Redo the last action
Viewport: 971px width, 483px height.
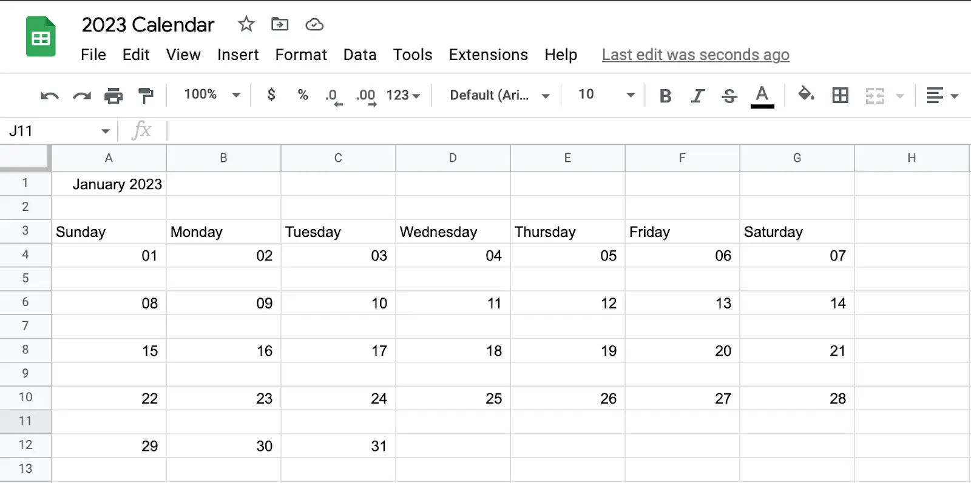coord(81,95)
